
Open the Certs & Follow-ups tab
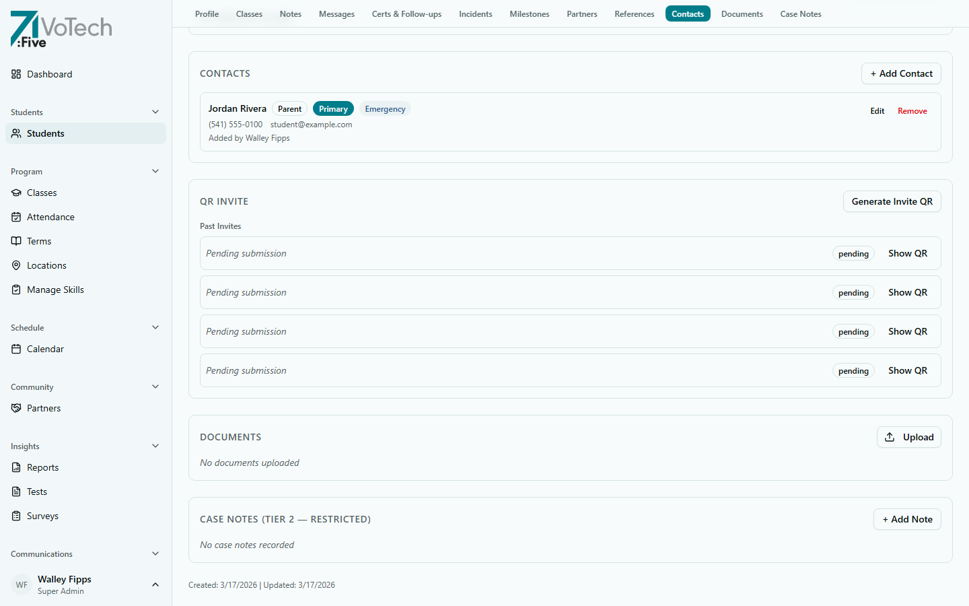406,13
